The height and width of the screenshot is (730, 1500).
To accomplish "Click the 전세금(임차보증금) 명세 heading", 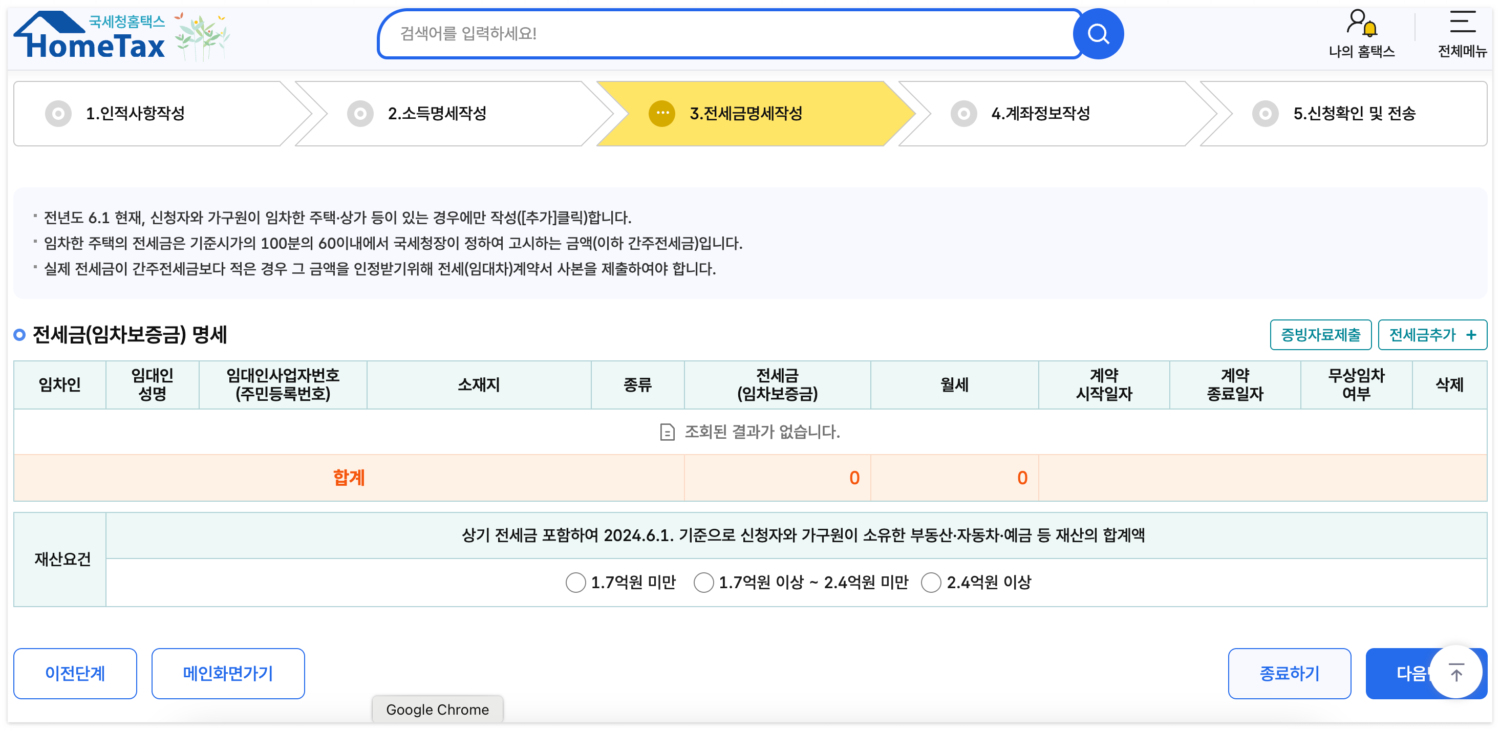I will 130,335.
